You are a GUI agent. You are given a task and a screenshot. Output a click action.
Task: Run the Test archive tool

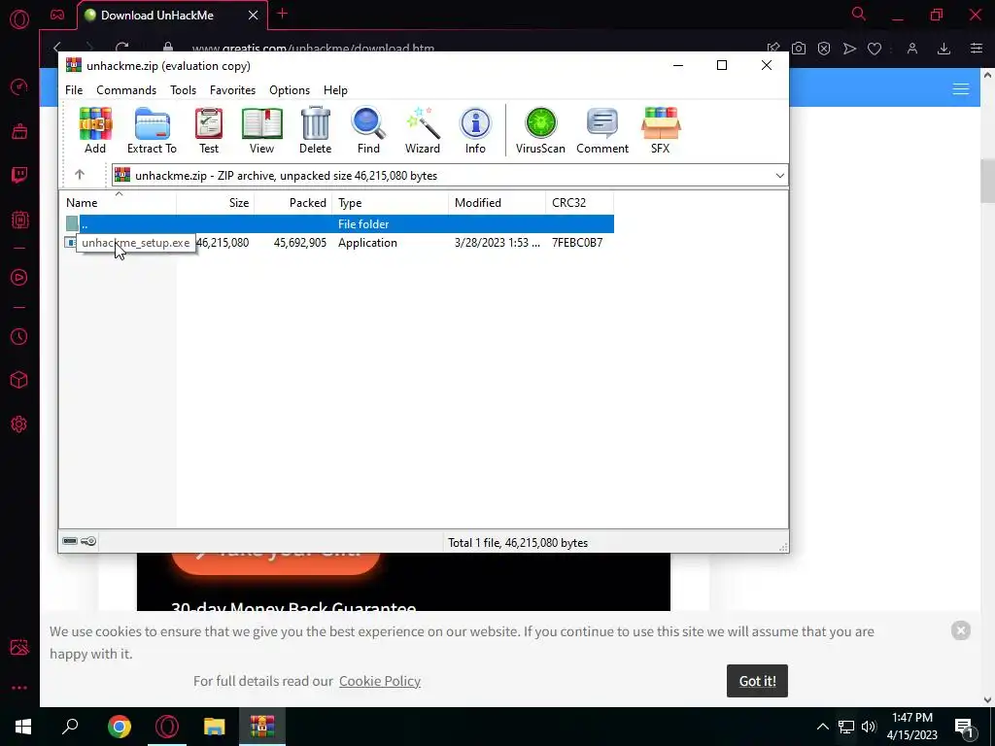click(209, 130)
